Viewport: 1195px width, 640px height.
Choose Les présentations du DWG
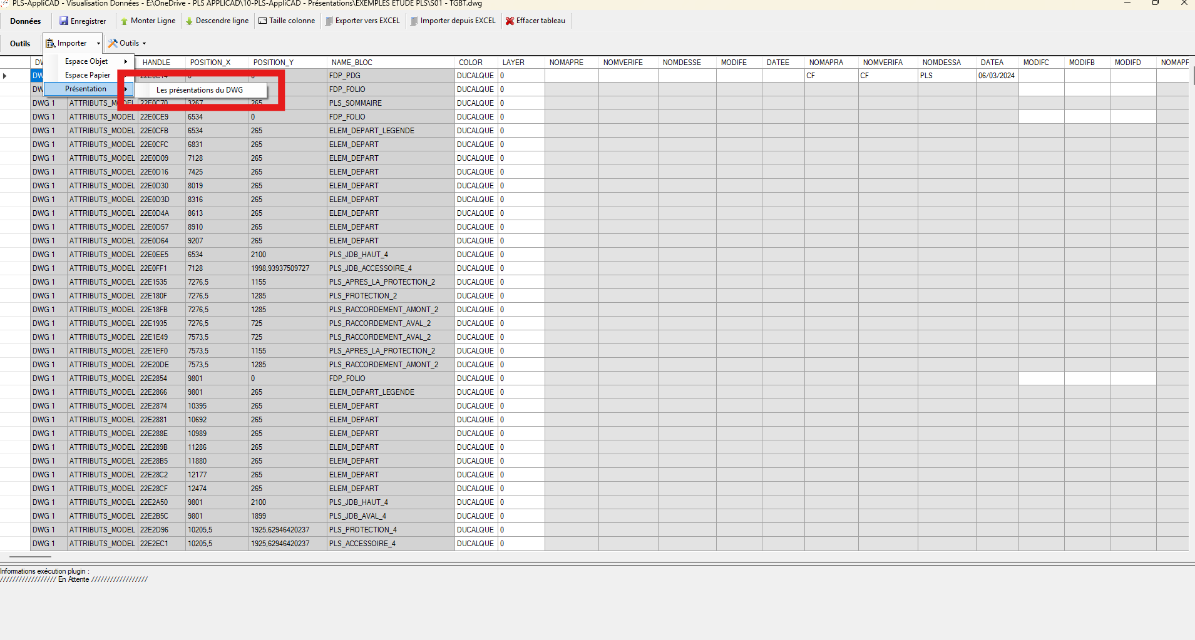198,89
